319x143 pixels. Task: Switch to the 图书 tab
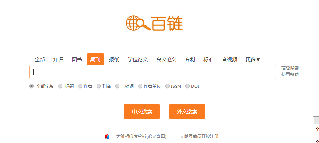[x=77, y=59]
